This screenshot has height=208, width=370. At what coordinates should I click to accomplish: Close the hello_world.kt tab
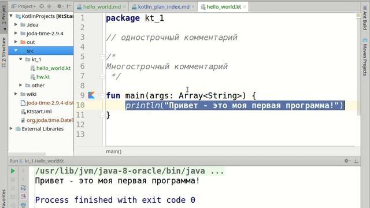[245, 7]
